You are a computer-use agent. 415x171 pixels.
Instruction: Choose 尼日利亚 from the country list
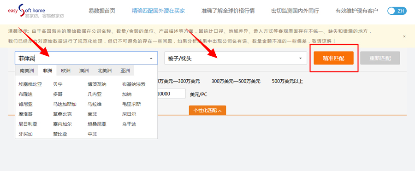[28, 124]
